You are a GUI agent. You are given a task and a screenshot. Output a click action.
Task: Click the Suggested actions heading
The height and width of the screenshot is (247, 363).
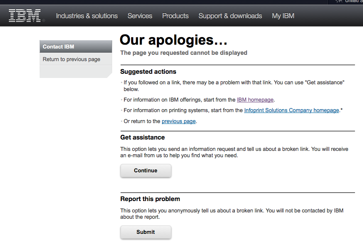point(148,72)
